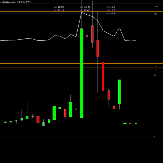Select the OC: 0.5 readout
Screen dimensions: 163x163
tap(111, 7)
